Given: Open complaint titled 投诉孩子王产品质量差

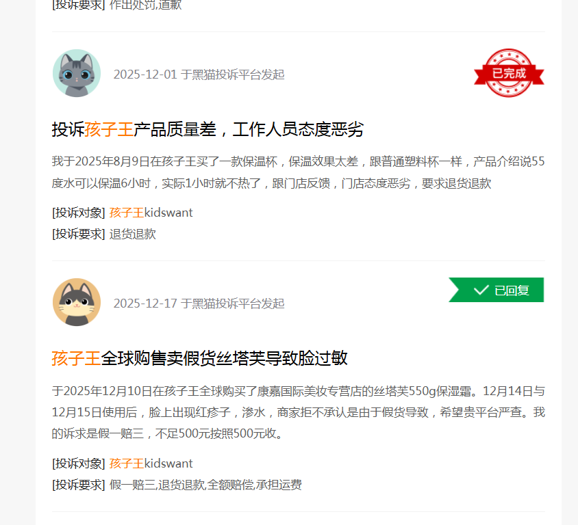Looking at the screenshot, I should [208, 129].
